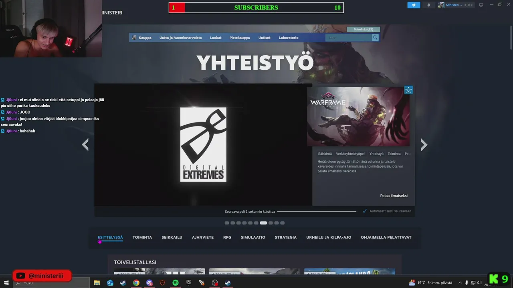Switch to AJANVIETE tab
Image resolution: width=513 pixels, height=288 pixels.
pyautogui.click(x=203, y=238)
